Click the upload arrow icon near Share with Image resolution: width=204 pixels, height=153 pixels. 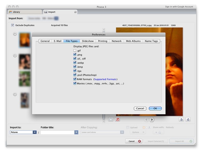[x=149, y=128]
